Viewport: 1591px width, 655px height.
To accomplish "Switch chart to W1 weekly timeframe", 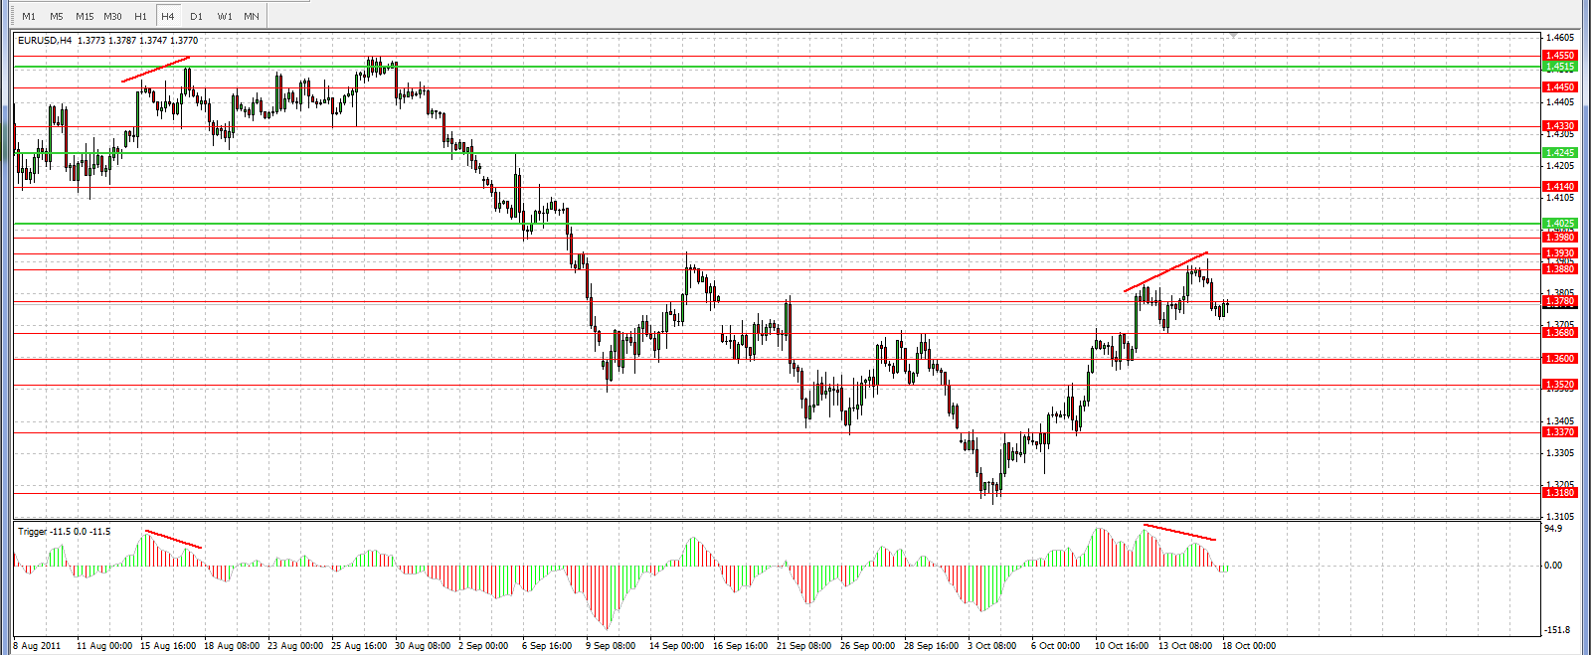I will pos(225,16).
